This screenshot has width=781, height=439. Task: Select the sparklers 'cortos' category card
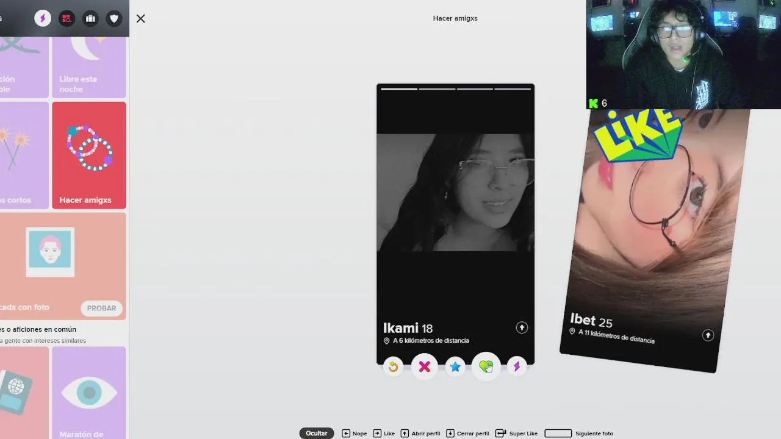[x=24, y=155]
